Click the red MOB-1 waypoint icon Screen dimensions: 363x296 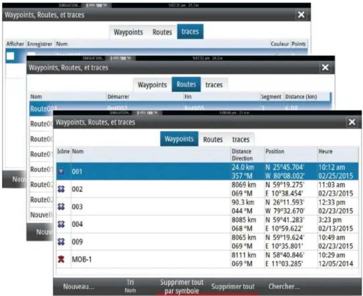[x=62, y=259]
